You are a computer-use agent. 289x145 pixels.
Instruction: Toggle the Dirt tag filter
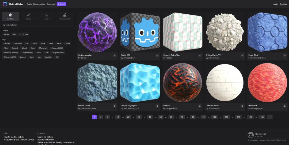click(x=47, y=53)
